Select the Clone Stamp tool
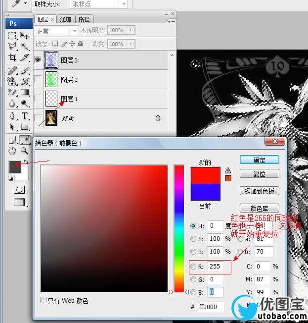The width and height of the screenshot is (308, 323). pyautogui.click(x=12, y=81)
